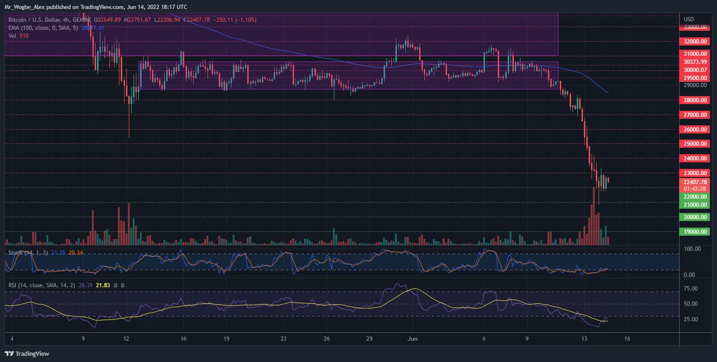This screenshot has height=362, width=717.
Task: Click the red 33000.00 price level label
Action: click(695, 27)
